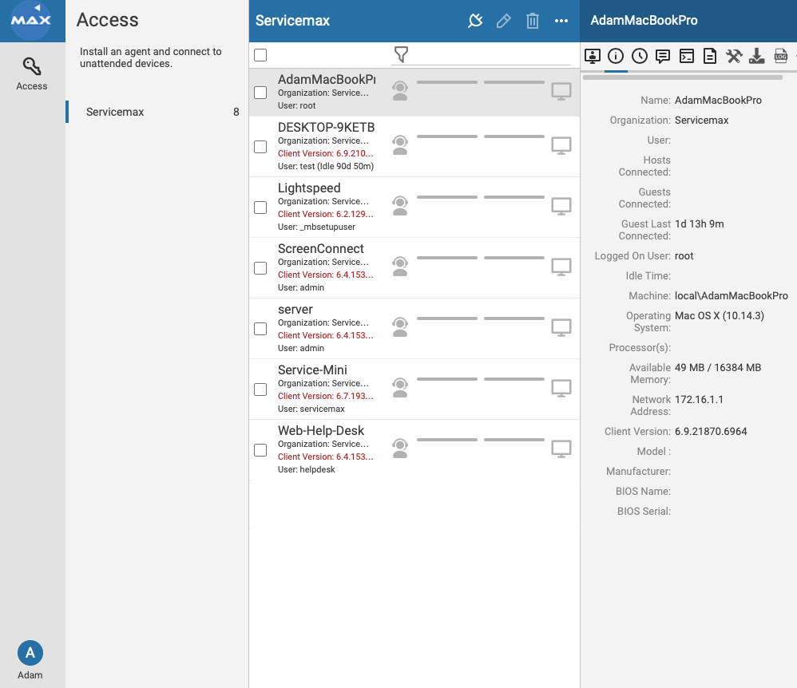The width and height of the screenshot is (797, 688).
Task: Click guest monitor icon for ScreenConnect
Action: 561,267
